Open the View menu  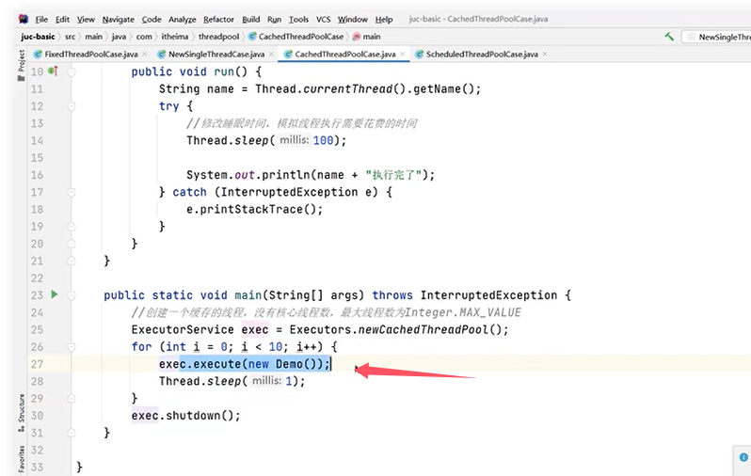(x=86, y=19)
